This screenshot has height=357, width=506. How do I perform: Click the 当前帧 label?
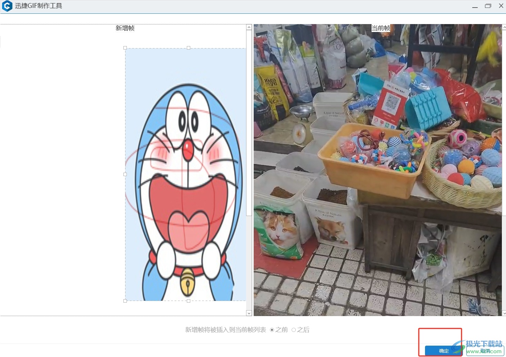pos(381,28)
